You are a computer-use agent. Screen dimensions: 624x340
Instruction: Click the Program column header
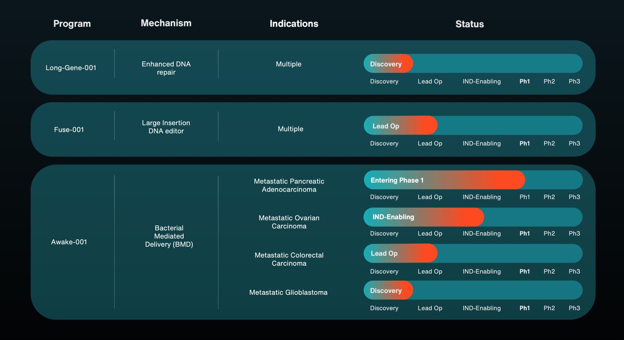pos(72,24)
